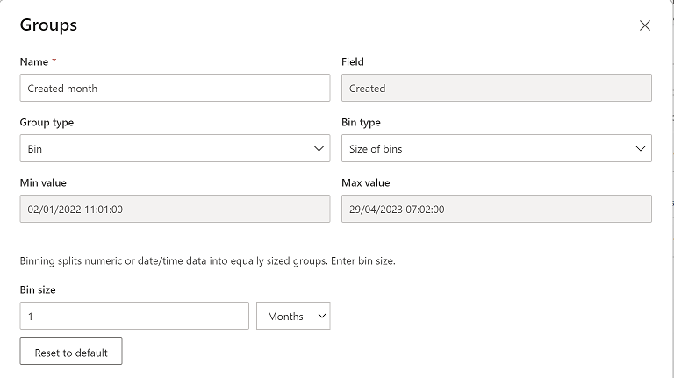Click the "Max value" label

pos(365,182)
